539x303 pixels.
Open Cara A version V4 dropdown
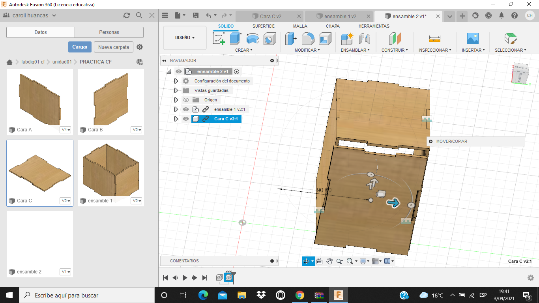click(66, 130)
